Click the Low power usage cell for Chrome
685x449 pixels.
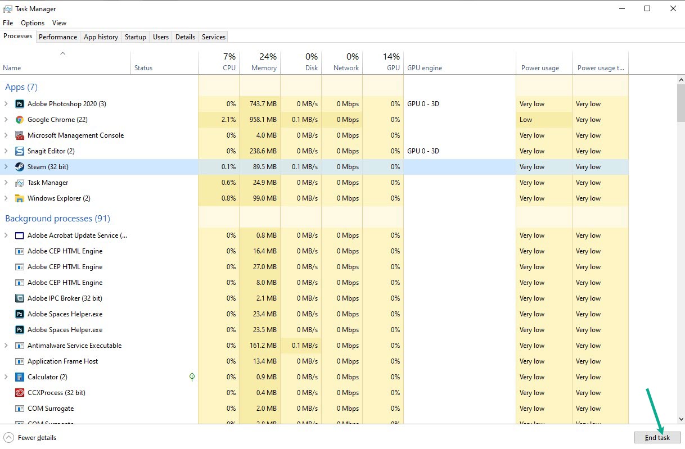(x=544, y=120)
